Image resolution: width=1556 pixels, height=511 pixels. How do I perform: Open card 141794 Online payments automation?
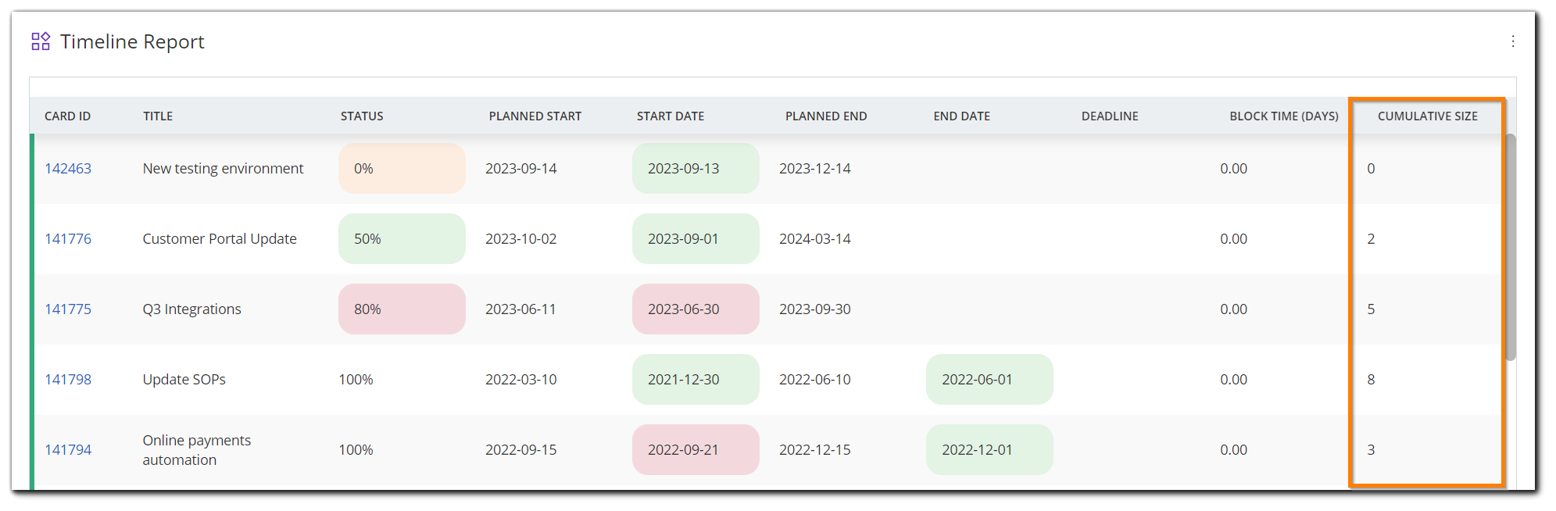pyautogui.click(x=68, y=449)
